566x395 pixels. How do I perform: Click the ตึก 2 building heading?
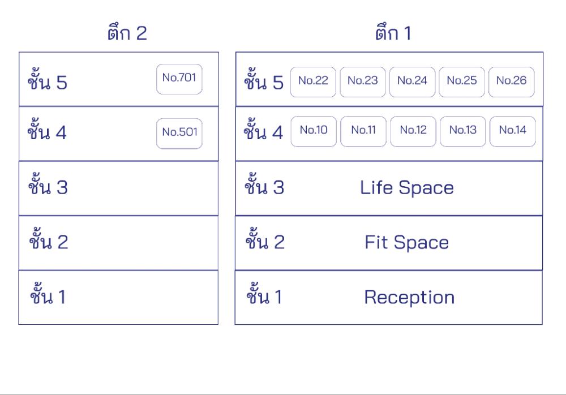click(127, 33)
